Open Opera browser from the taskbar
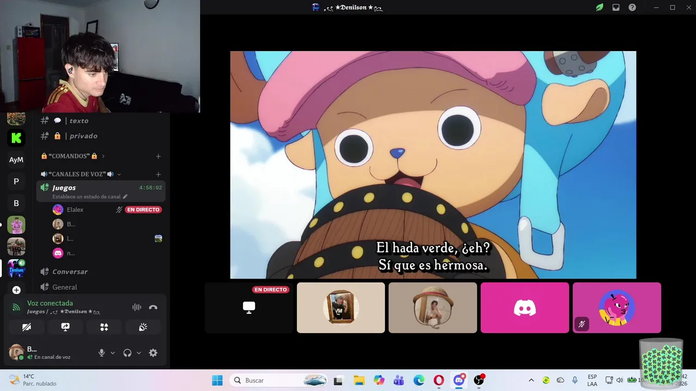 [439, 380]
